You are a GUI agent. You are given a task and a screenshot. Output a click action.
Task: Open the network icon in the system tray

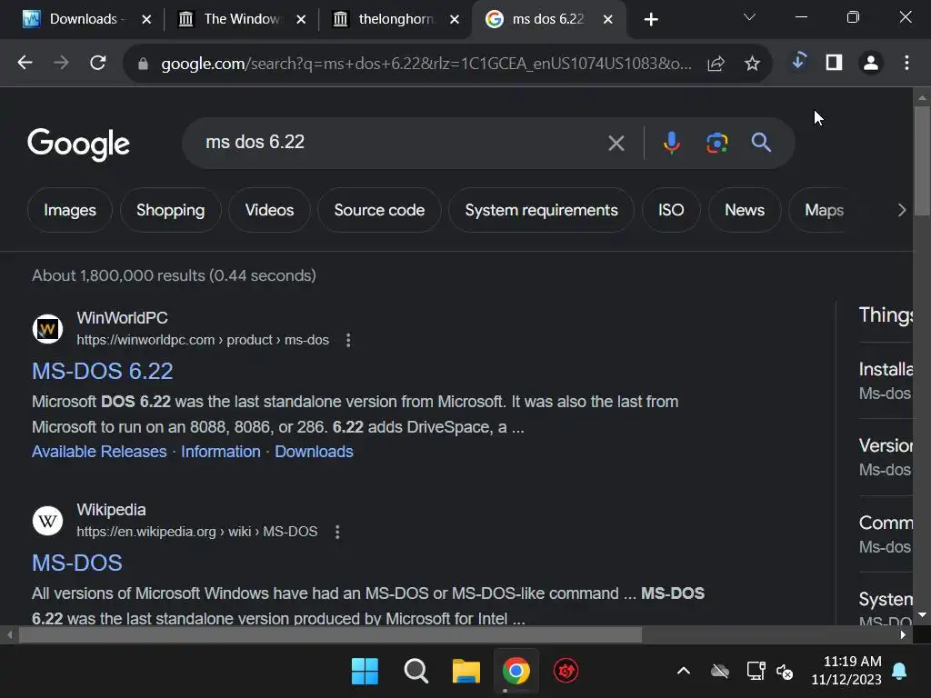(x=756, y=672)
